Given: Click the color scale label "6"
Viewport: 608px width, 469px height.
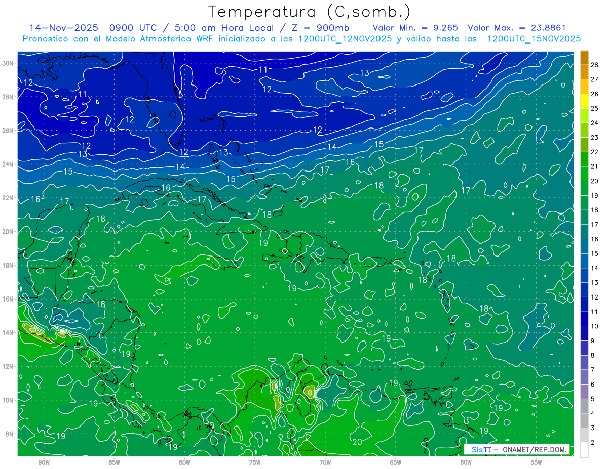Looking at the screenshot, I should [x=593, y=385].
